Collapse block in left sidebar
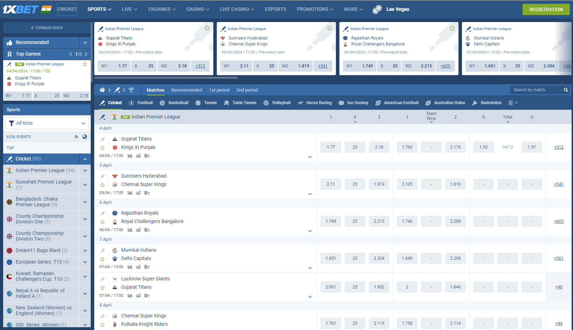The height and width of the screenshot is (330, 573). [x=47, y=28]
